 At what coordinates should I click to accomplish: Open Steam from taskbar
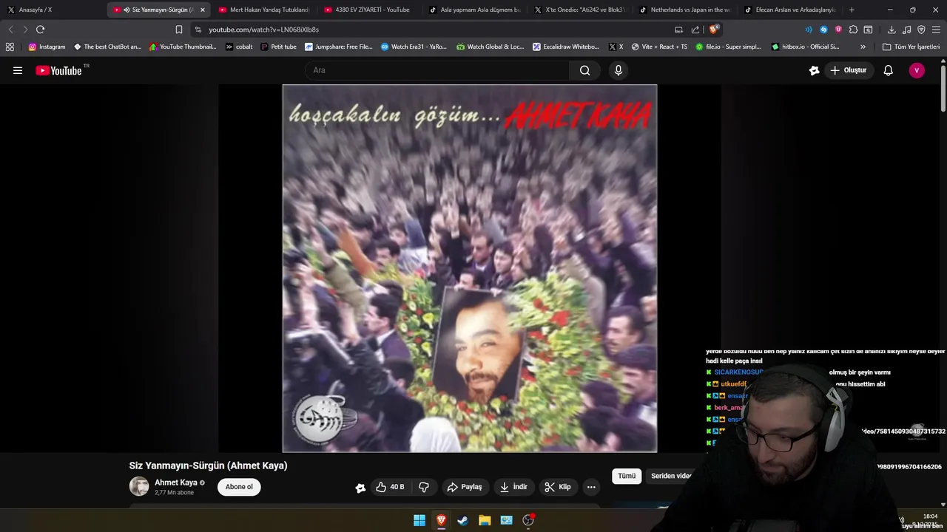[462, 520]
